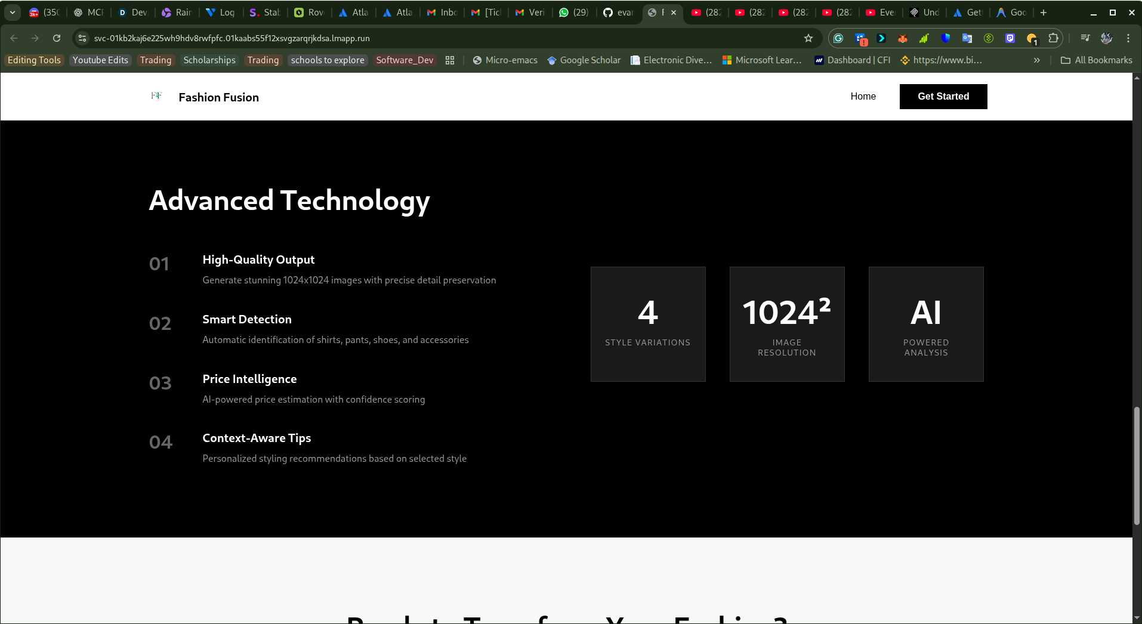The height and width of the screenshot is (624, 1142).
Task: Open the Chrome three-dot menu
Action: coord(1128,38)
